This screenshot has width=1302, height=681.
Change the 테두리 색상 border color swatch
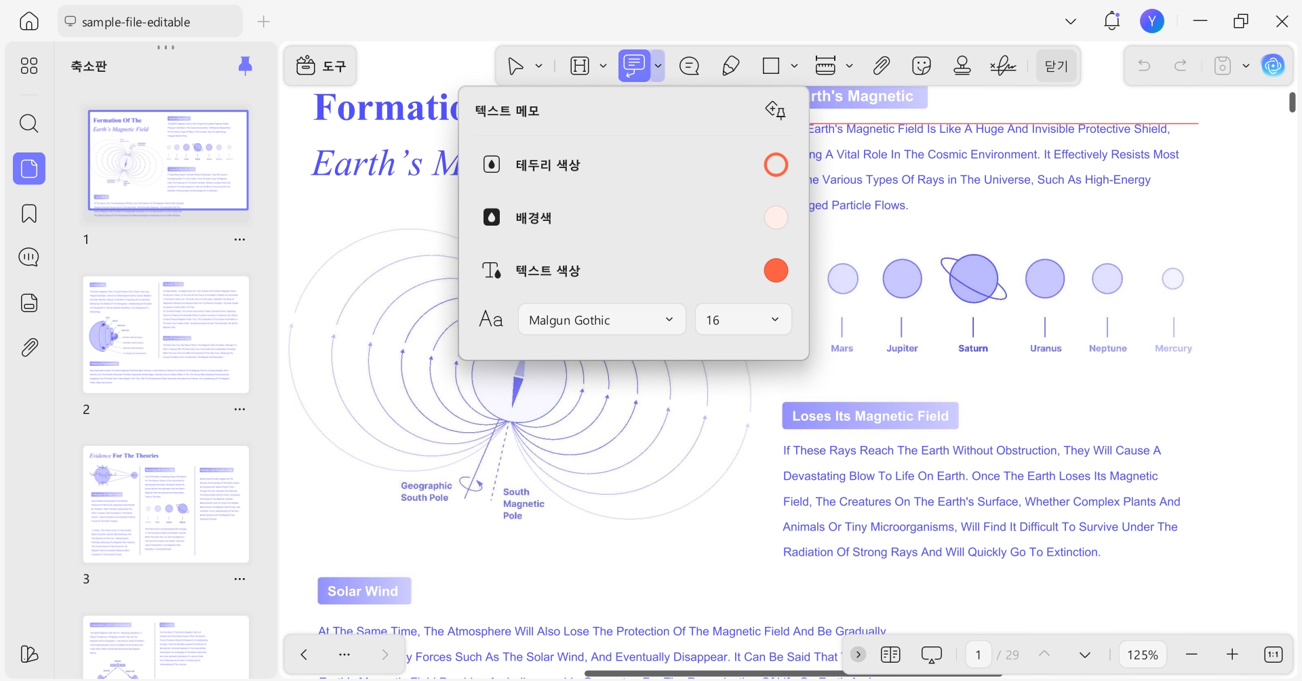[775, 165]
